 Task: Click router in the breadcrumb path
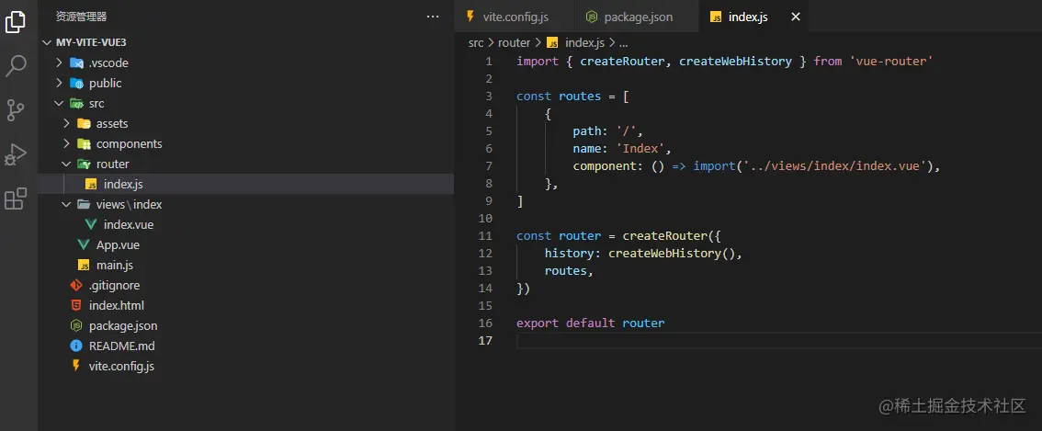[515, 42]
